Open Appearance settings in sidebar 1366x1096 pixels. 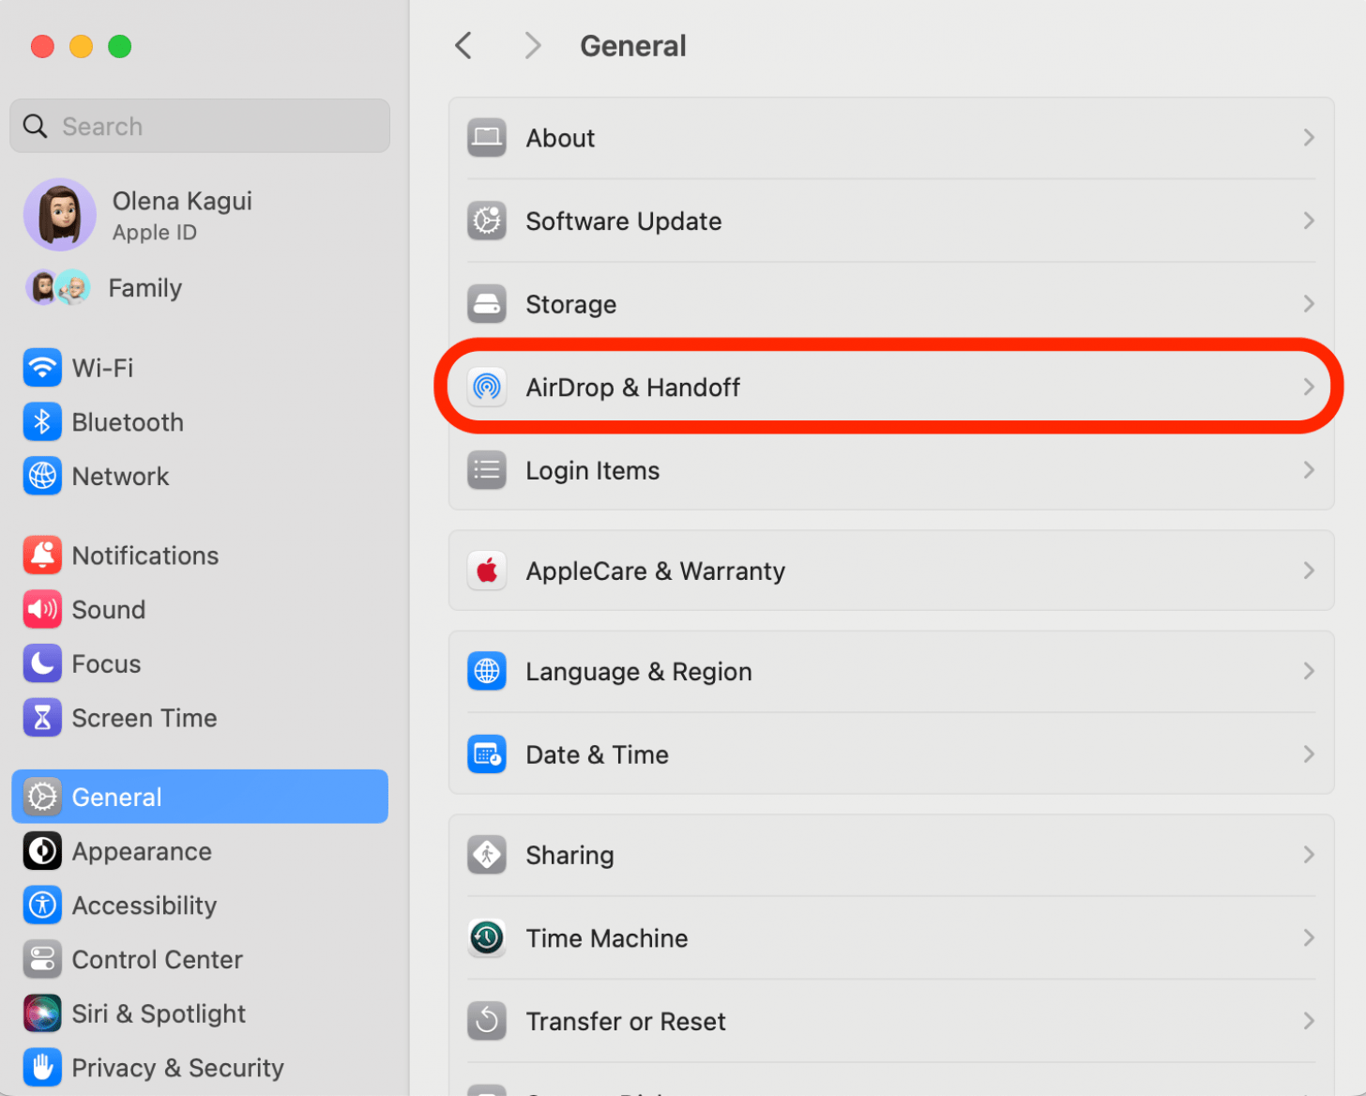[142, 852]
